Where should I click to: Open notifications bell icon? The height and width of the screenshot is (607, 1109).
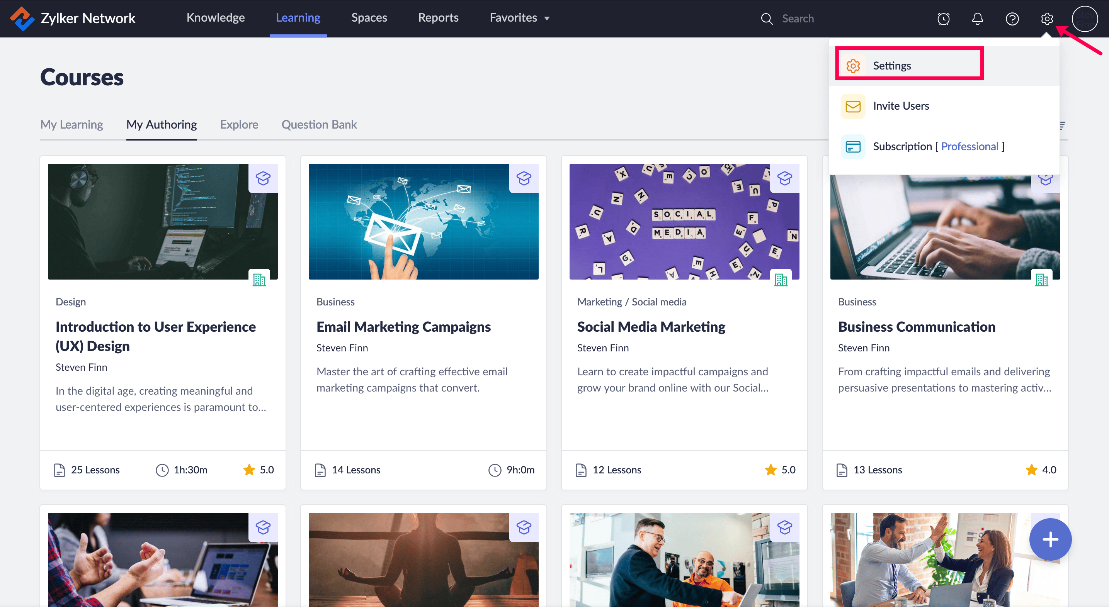click(x=977, y=19)
